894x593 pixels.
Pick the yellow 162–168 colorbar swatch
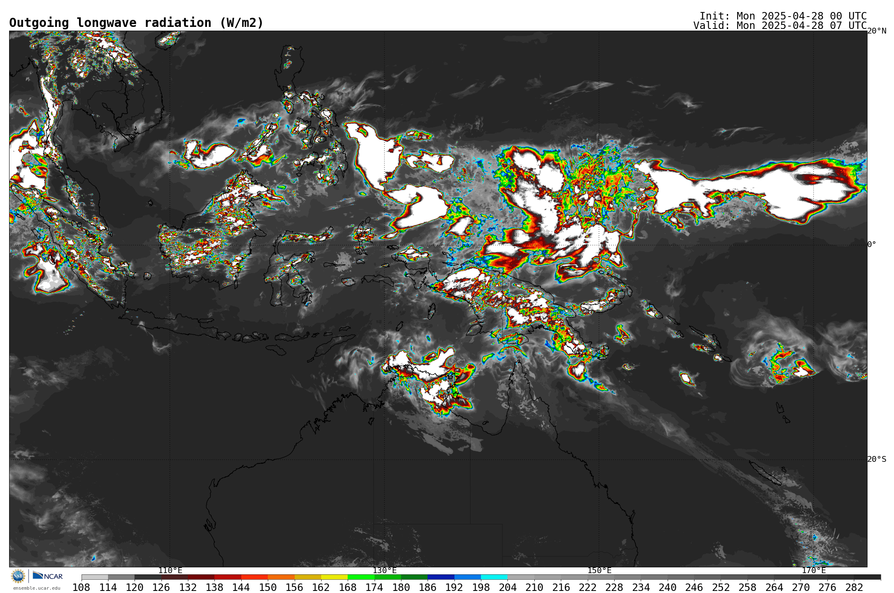click(x=334, y=577)
